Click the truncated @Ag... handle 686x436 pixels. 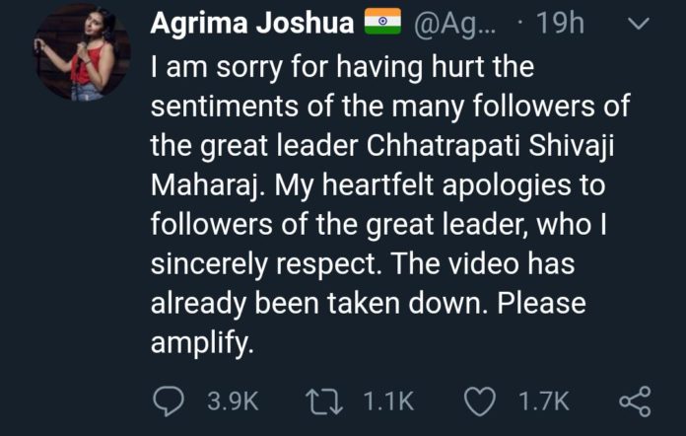coord(454,24)
